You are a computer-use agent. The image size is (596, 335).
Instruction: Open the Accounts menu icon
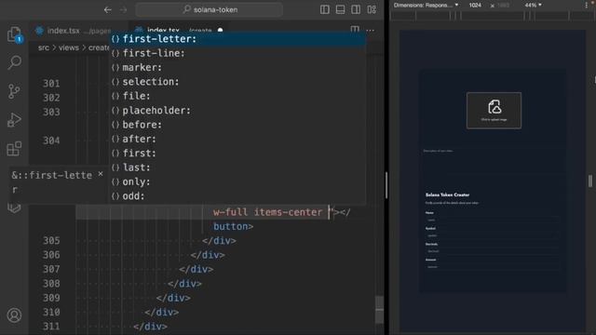click(15, 315)
